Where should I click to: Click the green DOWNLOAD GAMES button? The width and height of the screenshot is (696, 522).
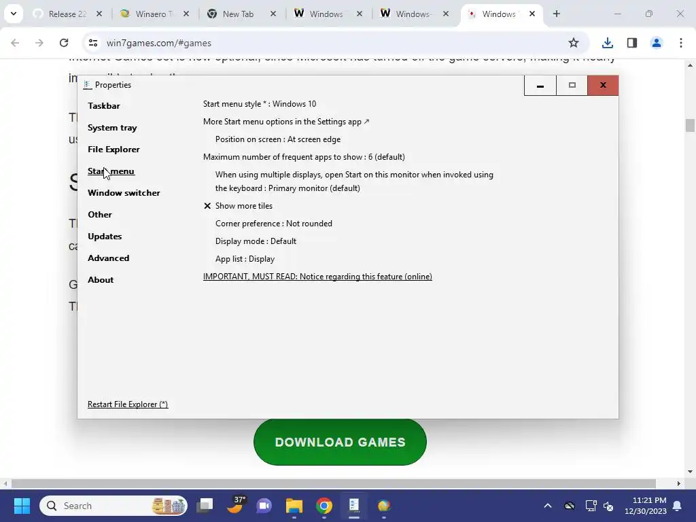(340, 442)
